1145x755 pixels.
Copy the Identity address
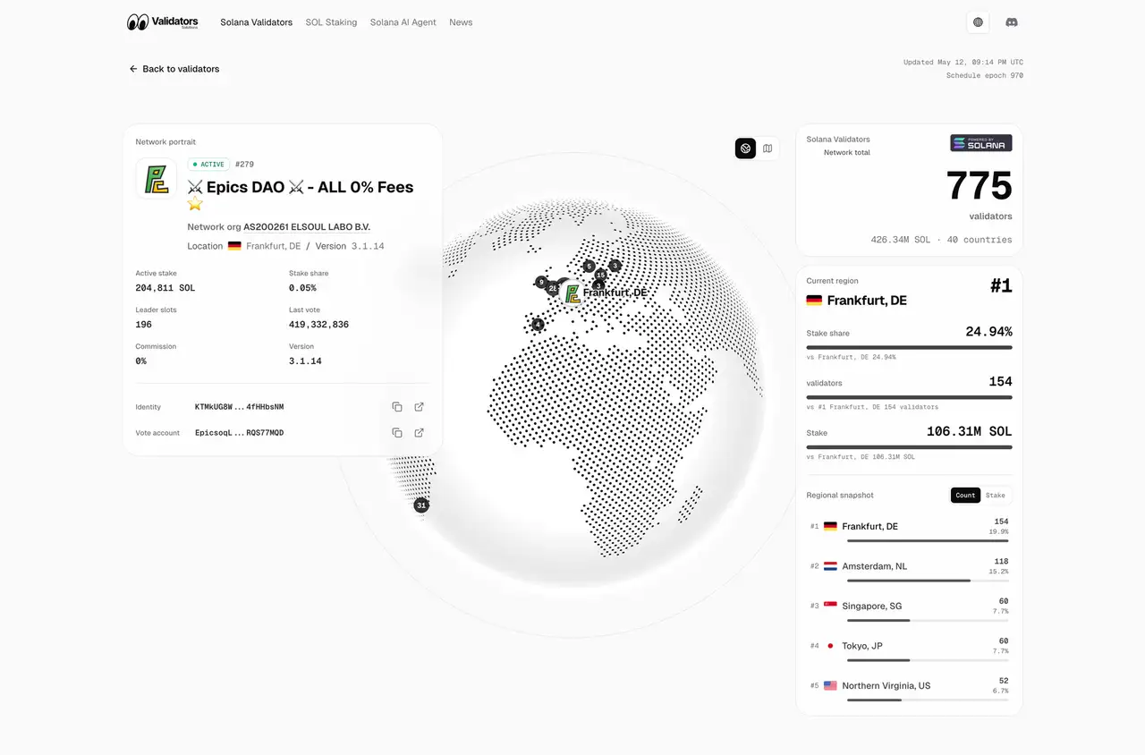coord(397,407)
